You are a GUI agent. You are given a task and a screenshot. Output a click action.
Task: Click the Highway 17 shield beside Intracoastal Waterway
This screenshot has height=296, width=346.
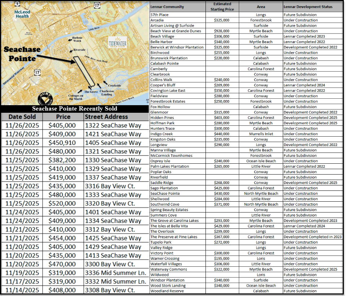37,73
